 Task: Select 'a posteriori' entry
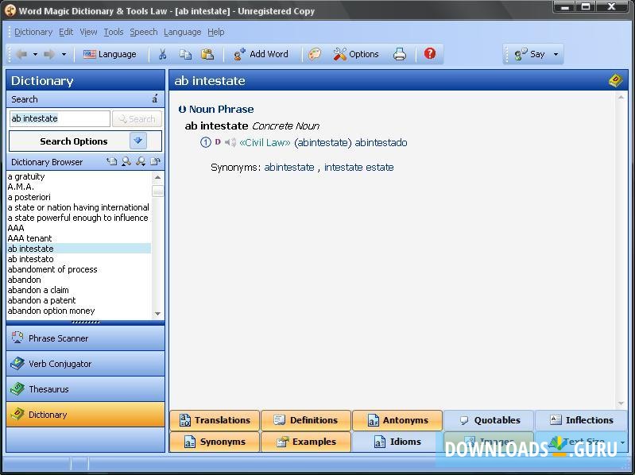click(29, 197)
